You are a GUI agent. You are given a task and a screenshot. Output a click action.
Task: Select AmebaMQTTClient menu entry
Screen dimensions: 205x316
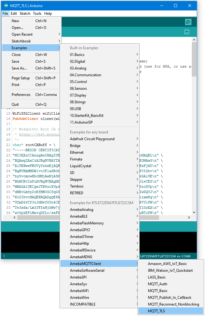[99, 264]
